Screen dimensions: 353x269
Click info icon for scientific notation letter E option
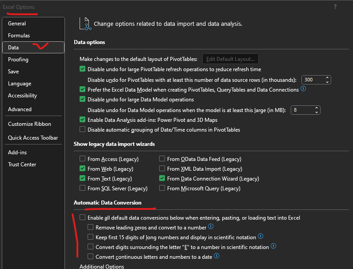273,246
